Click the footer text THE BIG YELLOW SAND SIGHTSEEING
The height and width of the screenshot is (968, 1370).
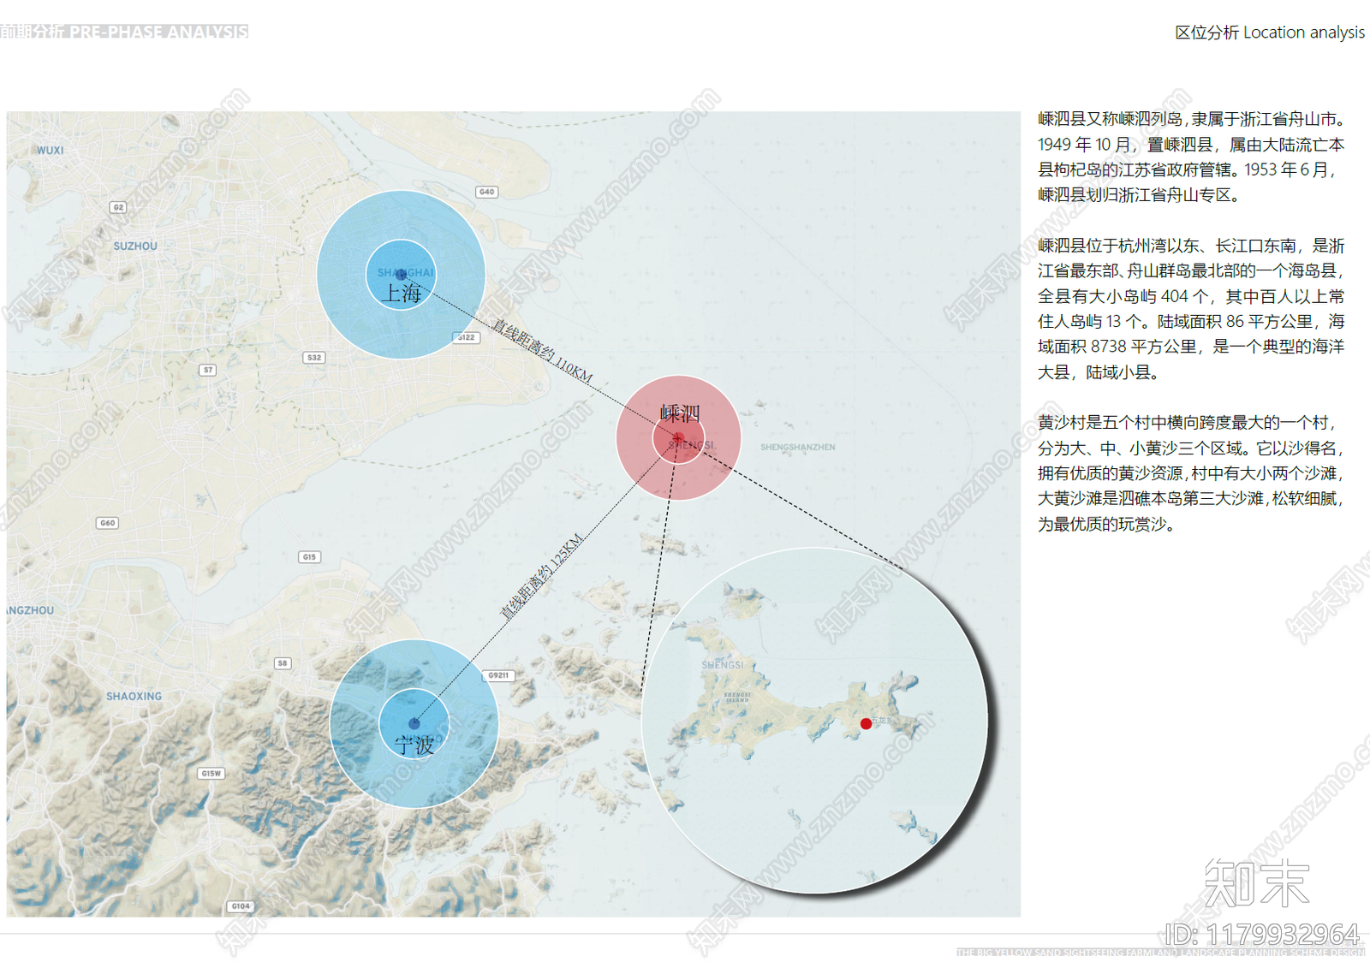pos(1160,952)
